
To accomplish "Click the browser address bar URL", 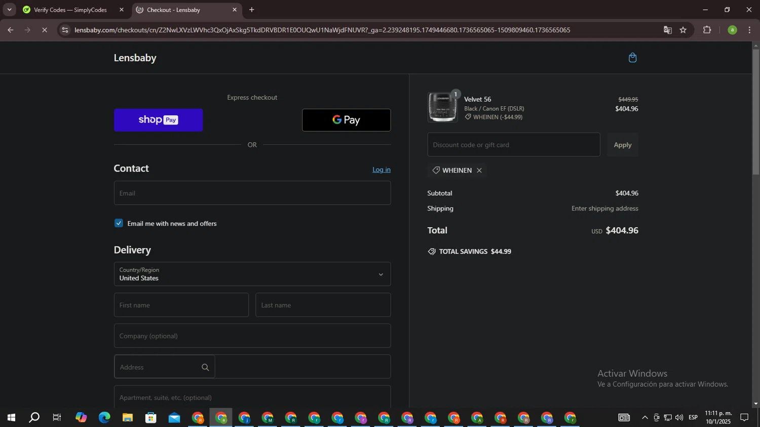I will pyautogui.click(x=322, y=30).
